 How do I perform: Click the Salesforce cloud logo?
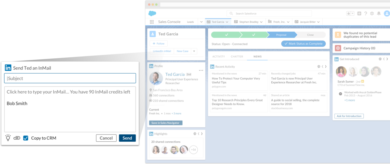152,13
